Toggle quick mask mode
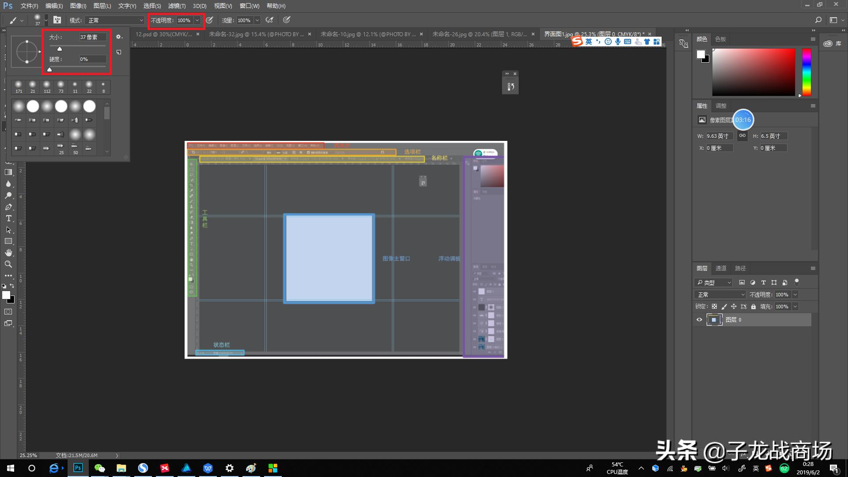Viewport: 848px width, 477px height. point(8,312)
